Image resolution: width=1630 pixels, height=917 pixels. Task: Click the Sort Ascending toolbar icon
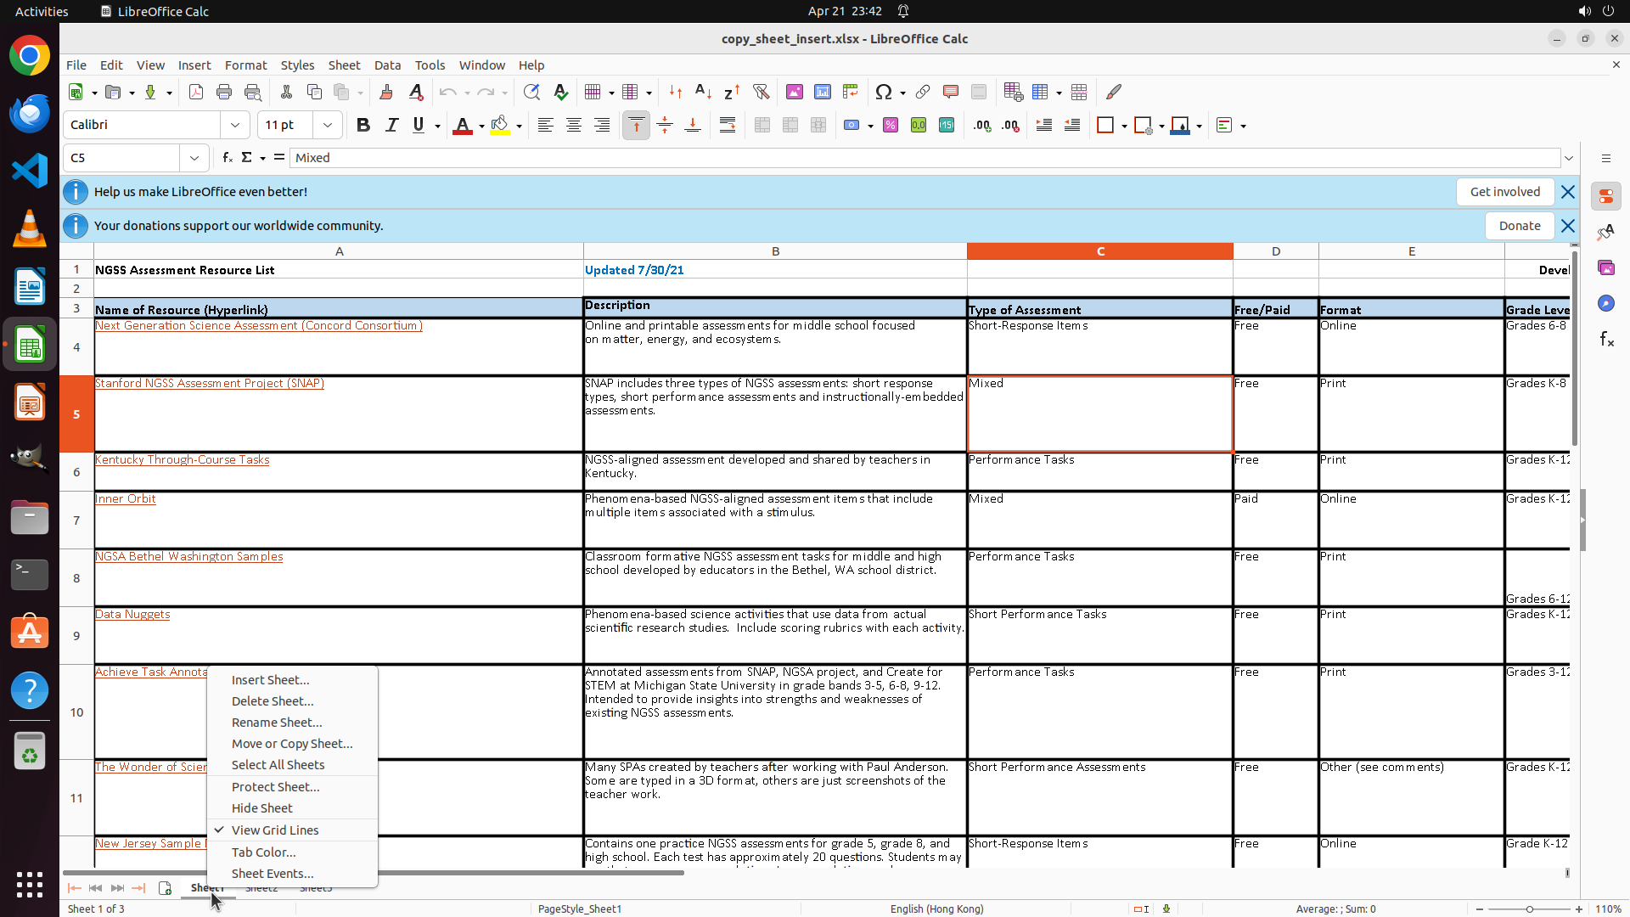click(703, 92)
